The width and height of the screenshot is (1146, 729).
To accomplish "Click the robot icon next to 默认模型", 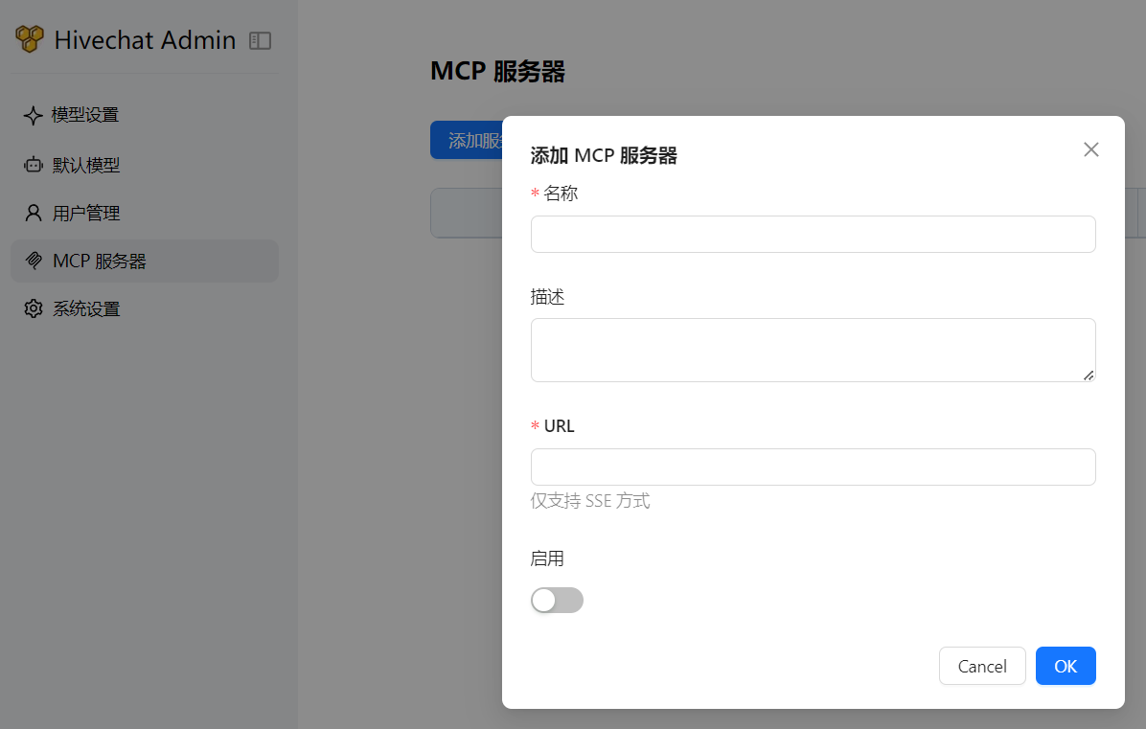I will (x=33, y=165).
